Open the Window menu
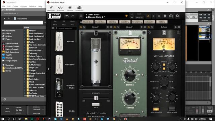Screen dimensions: 215x121 click(33, 6)
